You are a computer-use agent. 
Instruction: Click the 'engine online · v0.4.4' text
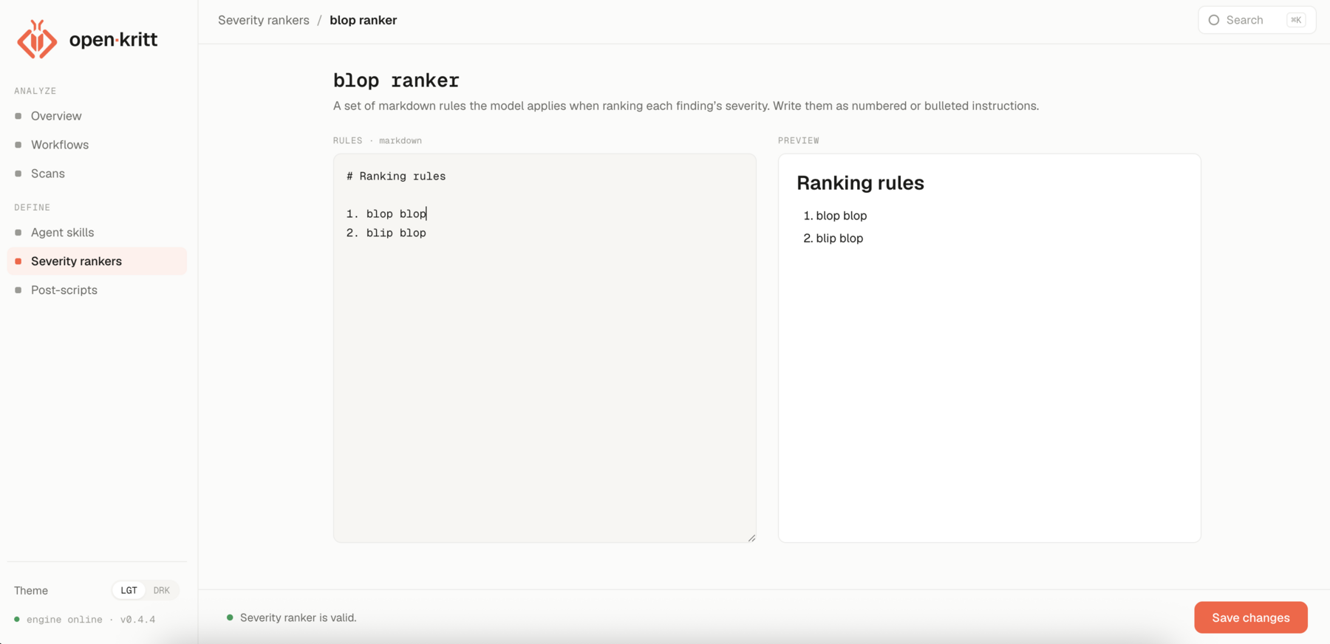pos(91,620)
